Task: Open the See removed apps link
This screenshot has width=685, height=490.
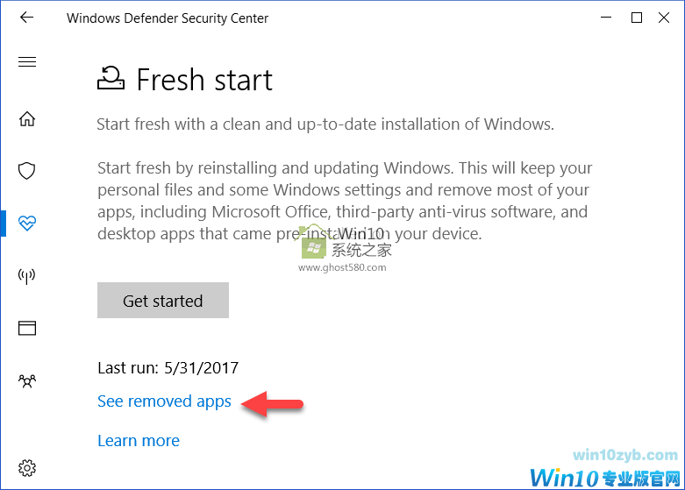Action: [164, 401]
